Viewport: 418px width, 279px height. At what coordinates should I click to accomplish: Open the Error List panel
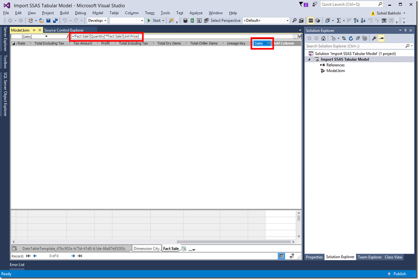17,265
